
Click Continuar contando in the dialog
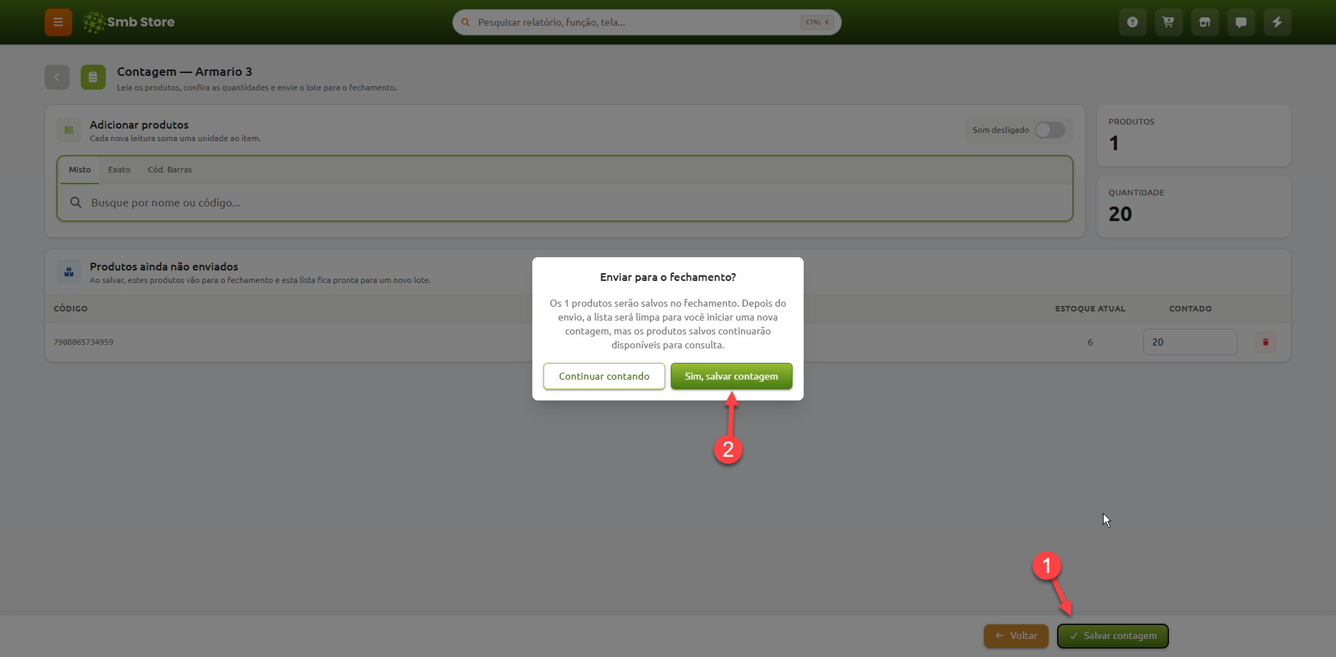604,376
